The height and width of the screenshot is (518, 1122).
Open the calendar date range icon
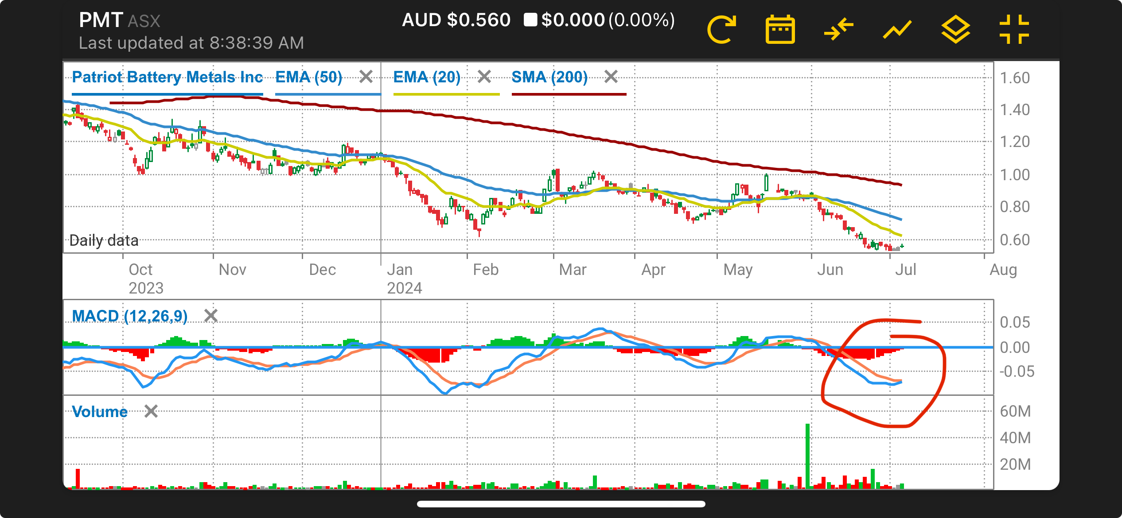[x=780, y=30]
